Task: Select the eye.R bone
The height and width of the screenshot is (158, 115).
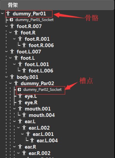Action: (x=31, y=102)
